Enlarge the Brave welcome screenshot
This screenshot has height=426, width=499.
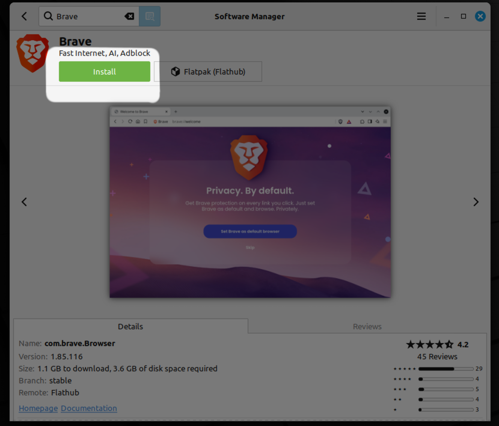(x=250, y=202)
